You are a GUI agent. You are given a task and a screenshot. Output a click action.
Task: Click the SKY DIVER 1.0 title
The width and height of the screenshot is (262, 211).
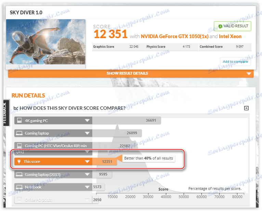click(26, 13)
